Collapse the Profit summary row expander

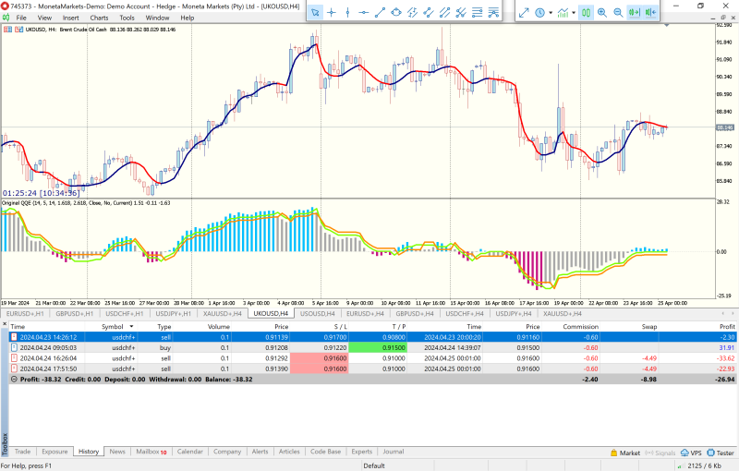coord(13,379)
